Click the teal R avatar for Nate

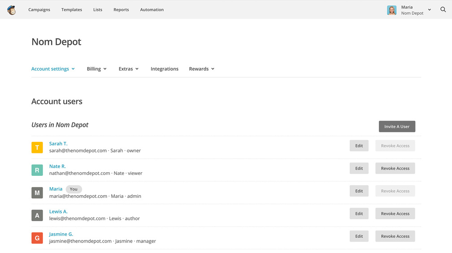point(37,170)
